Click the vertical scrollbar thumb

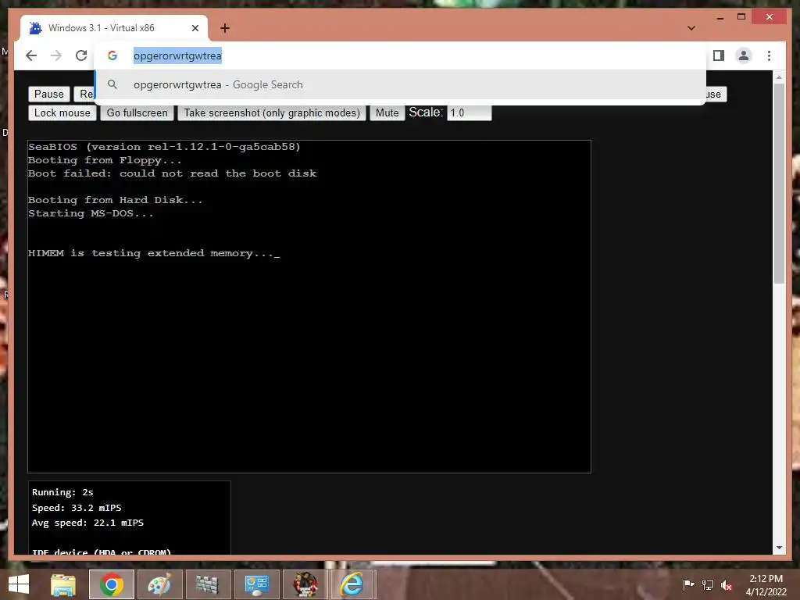click(779, 184)
